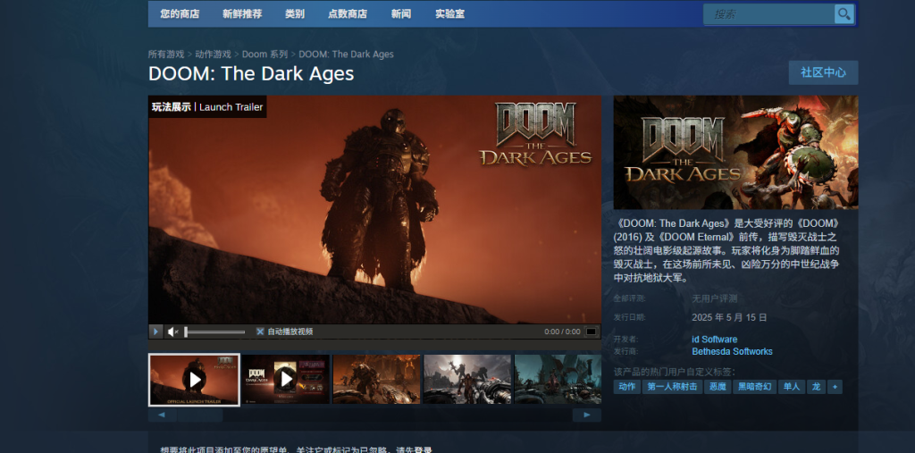Click DOOM: The Dark Ages breadcrumb

[346, 55]
